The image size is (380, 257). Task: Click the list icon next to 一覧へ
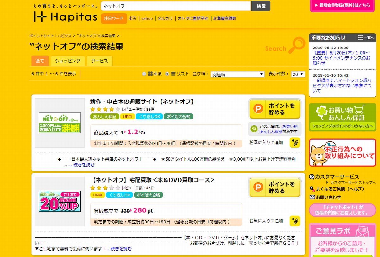tap(360, 38)
